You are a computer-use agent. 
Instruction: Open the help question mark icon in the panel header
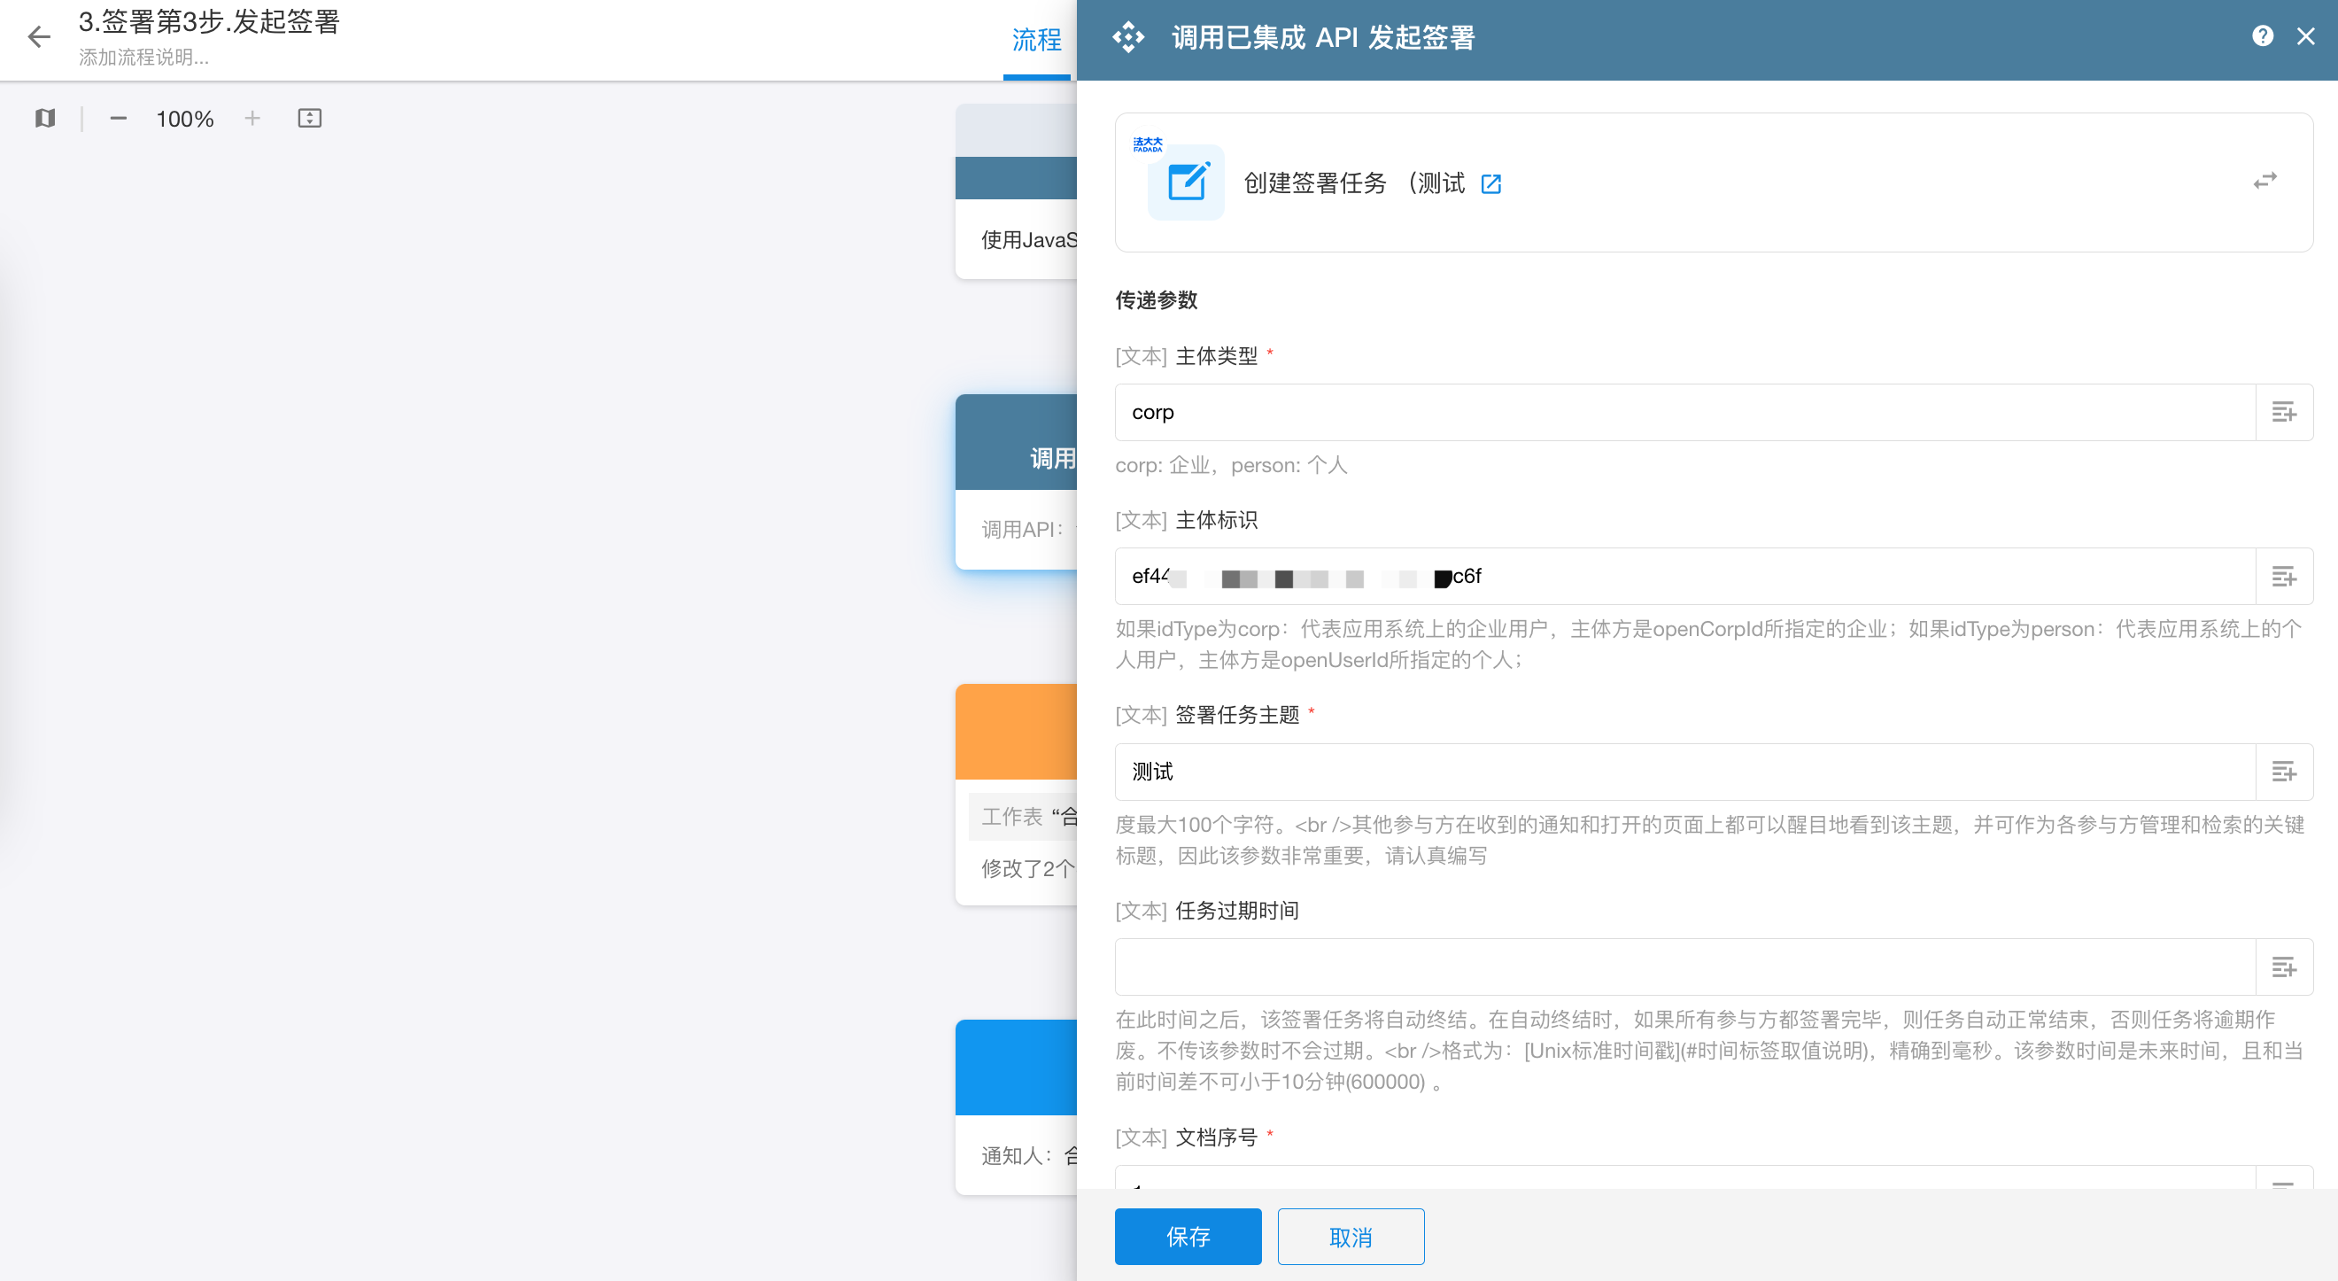[2262, 36]
